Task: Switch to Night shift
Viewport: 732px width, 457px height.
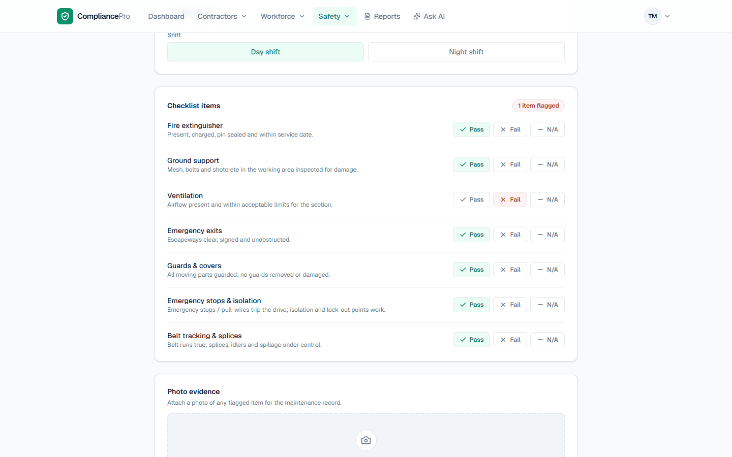Action: [466, 52]
